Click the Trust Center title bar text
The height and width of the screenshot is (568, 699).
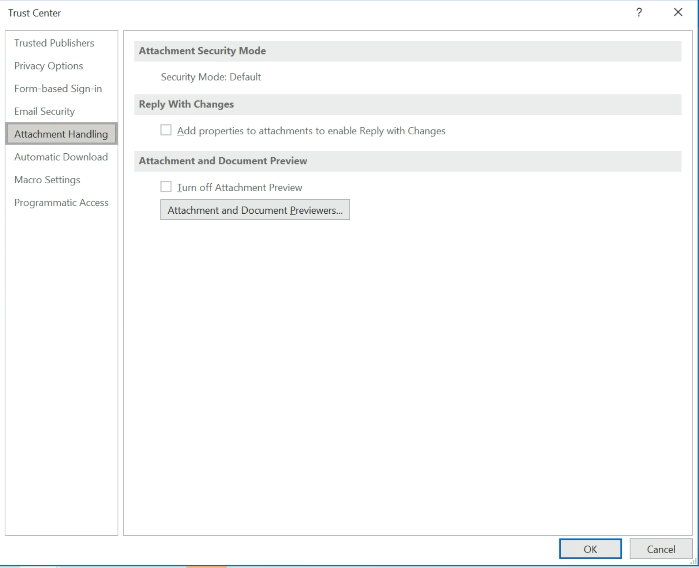pyautogui.click(x=34, y=13)
